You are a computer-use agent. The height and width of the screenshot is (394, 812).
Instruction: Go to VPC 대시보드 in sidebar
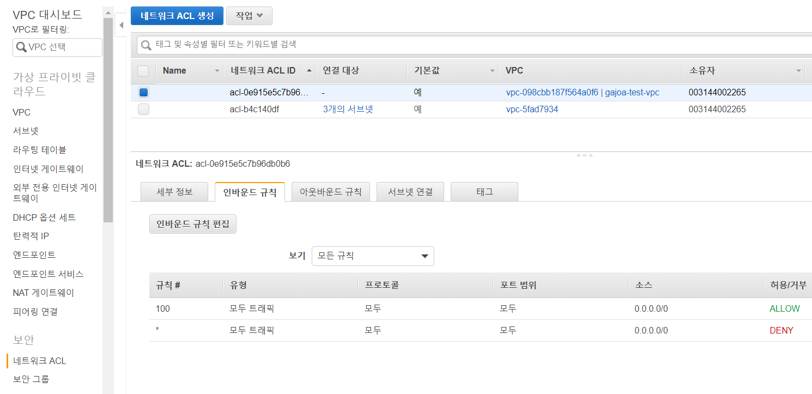pyautogui.click(x=47, y=15)
